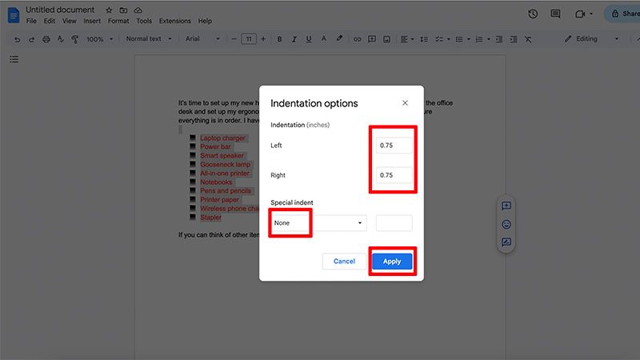
Task: Open the View menu
Action: coord(69,21)
